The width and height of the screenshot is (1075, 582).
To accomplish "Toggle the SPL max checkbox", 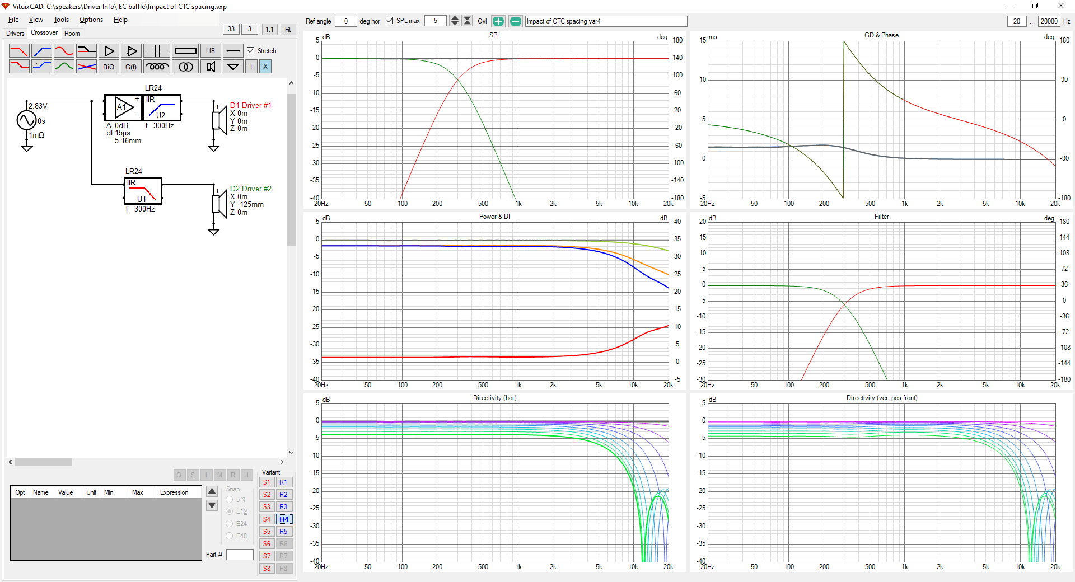I will tap(390, 21).
